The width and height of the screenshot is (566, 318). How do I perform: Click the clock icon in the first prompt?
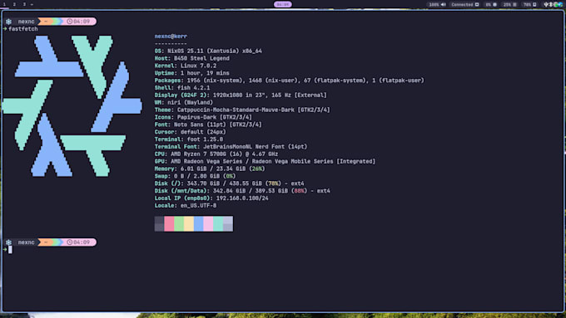(70, 22)
